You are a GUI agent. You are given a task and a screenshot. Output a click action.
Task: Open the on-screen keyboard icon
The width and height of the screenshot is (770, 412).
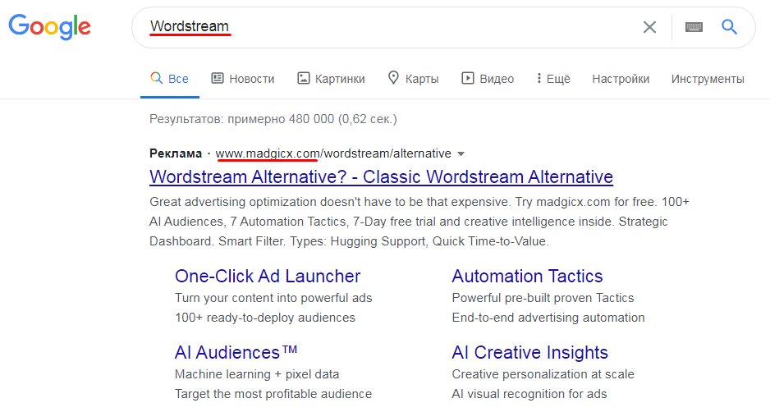pos(694,27)
